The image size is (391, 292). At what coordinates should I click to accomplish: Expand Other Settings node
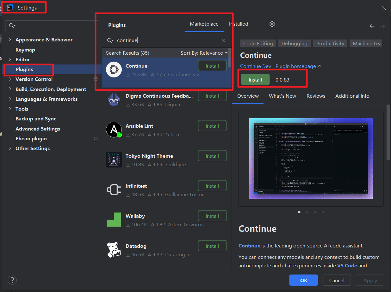pyautogui.click(x=10, y=148)
